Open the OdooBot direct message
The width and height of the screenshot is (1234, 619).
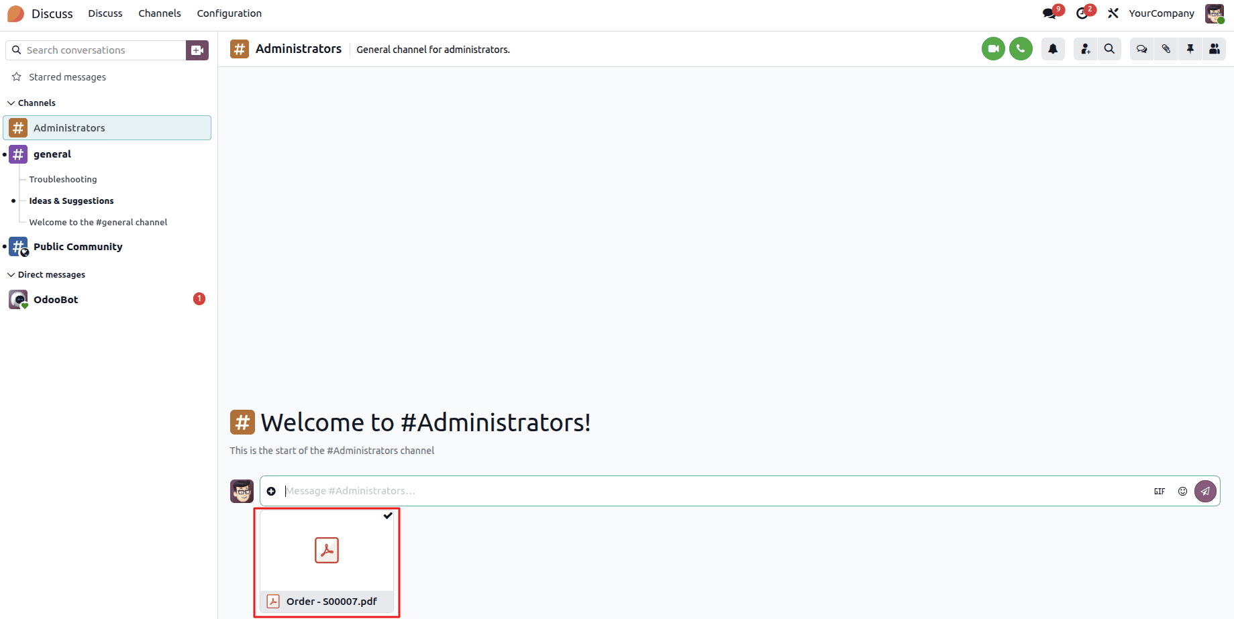[56, 300]
